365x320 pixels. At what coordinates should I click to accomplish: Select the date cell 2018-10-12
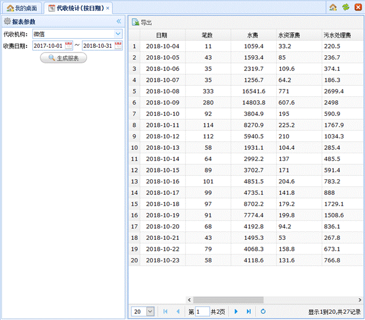click(x=163, y=137)
